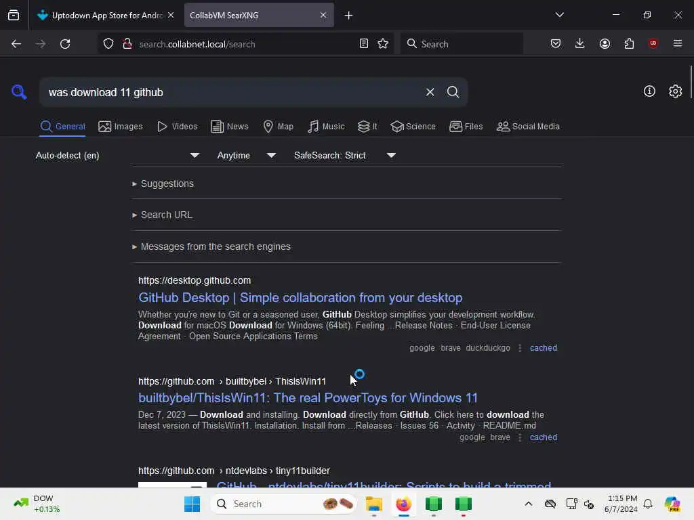The image size is (694, 520).
Task: Open the Firefox account icon
Action: tap(605, 44)
